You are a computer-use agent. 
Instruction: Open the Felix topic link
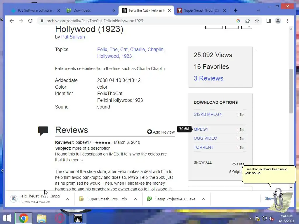102,50
